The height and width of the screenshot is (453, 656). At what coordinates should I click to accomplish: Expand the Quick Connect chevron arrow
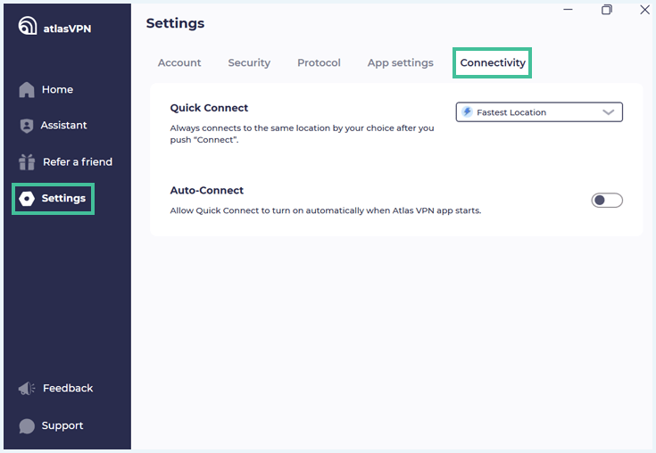pos(609,112)
